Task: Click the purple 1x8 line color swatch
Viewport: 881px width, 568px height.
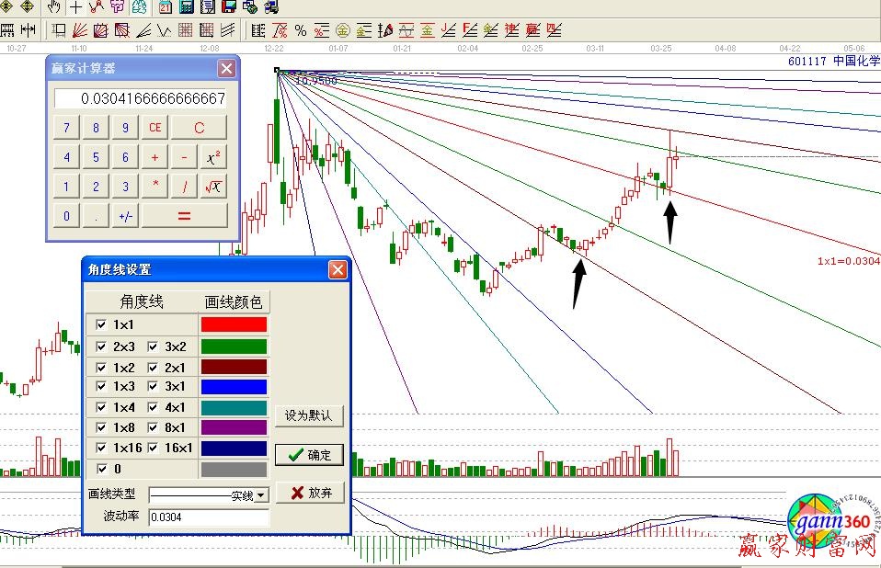Action: pos(234,427)
